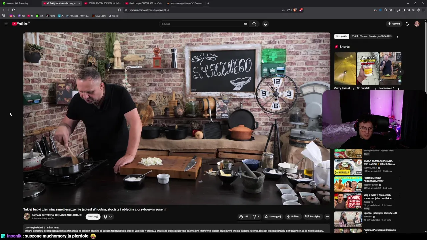Open a new browser tab
The width and height of the screenshot is (427, 240).
click(x=208, y=3)
